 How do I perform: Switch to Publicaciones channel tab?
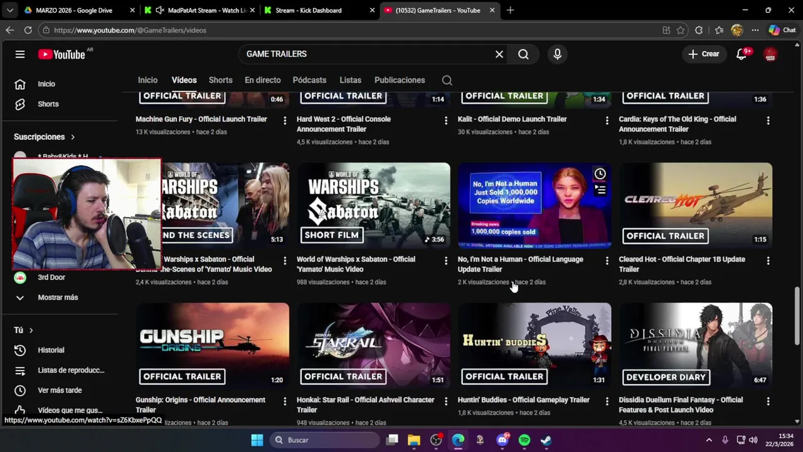[x=400, y=80]
